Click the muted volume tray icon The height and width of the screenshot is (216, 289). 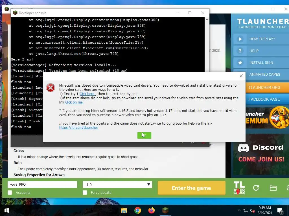[x=253, y=210]
